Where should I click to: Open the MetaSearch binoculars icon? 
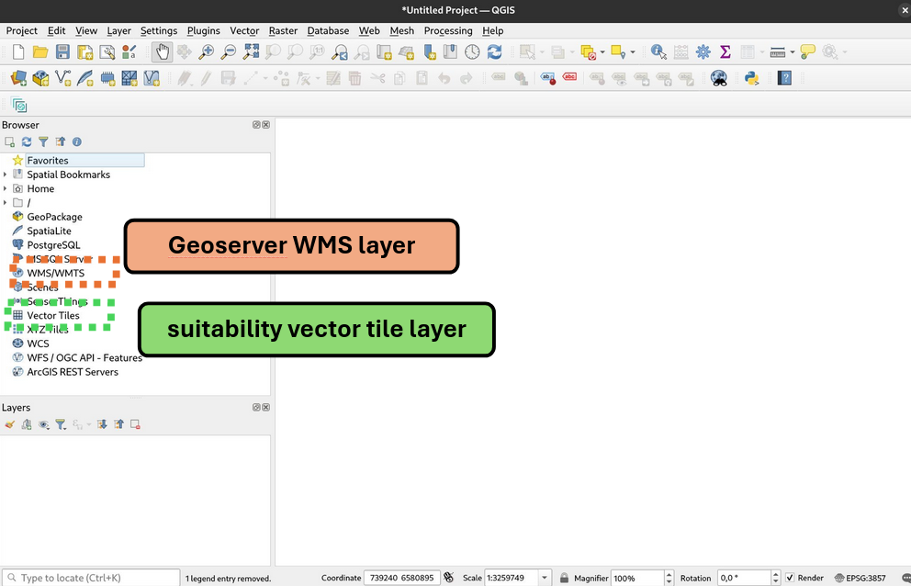[x=719, y=78]
